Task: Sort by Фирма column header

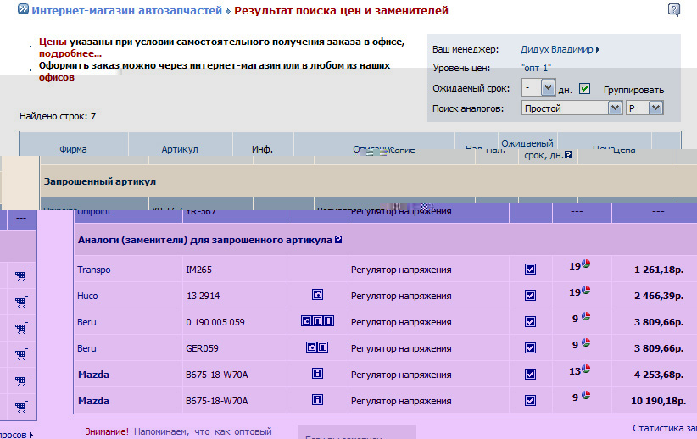Action: click(73, 149)
